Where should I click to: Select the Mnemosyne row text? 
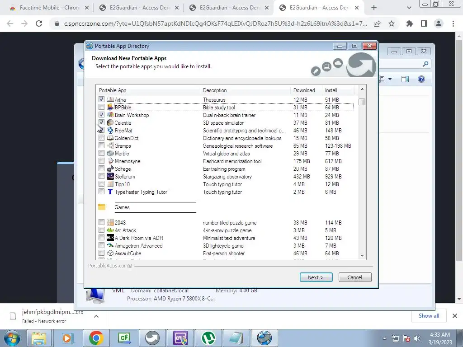coord(128,161)
